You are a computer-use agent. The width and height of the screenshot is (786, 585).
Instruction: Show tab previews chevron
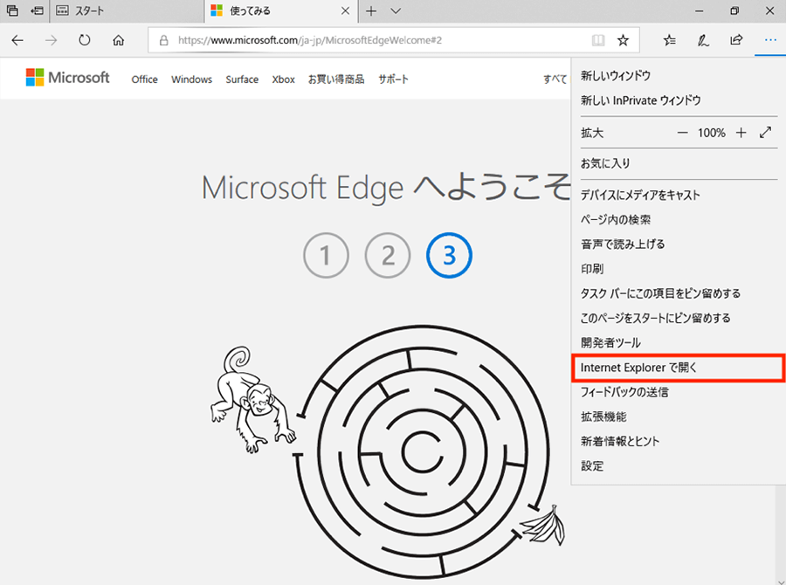(x=396, y=11)
